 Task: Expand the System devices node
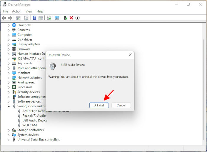click(x=9, y=135)
